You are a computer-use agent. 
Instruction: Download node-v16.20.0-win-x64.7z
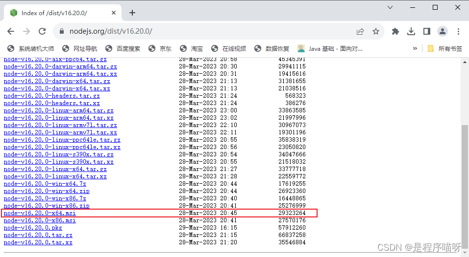click(45, 184)
